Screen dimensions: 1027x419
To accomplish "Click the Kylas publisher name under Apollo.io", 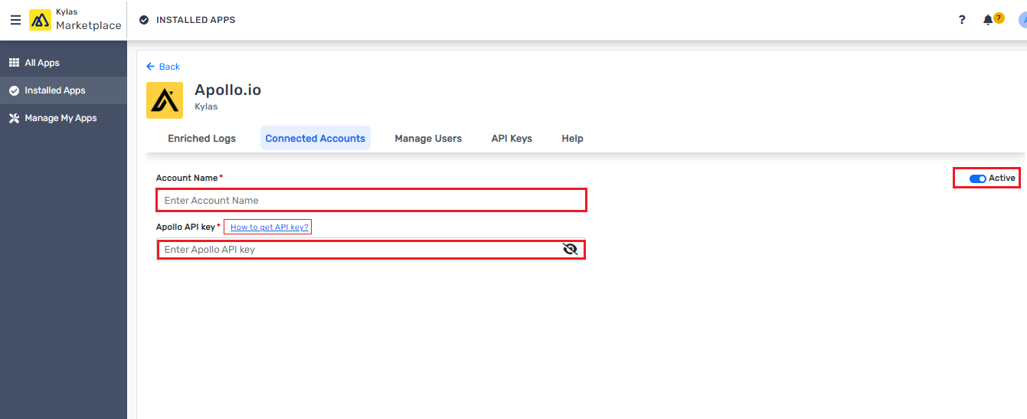I will [x=206, y=106].
